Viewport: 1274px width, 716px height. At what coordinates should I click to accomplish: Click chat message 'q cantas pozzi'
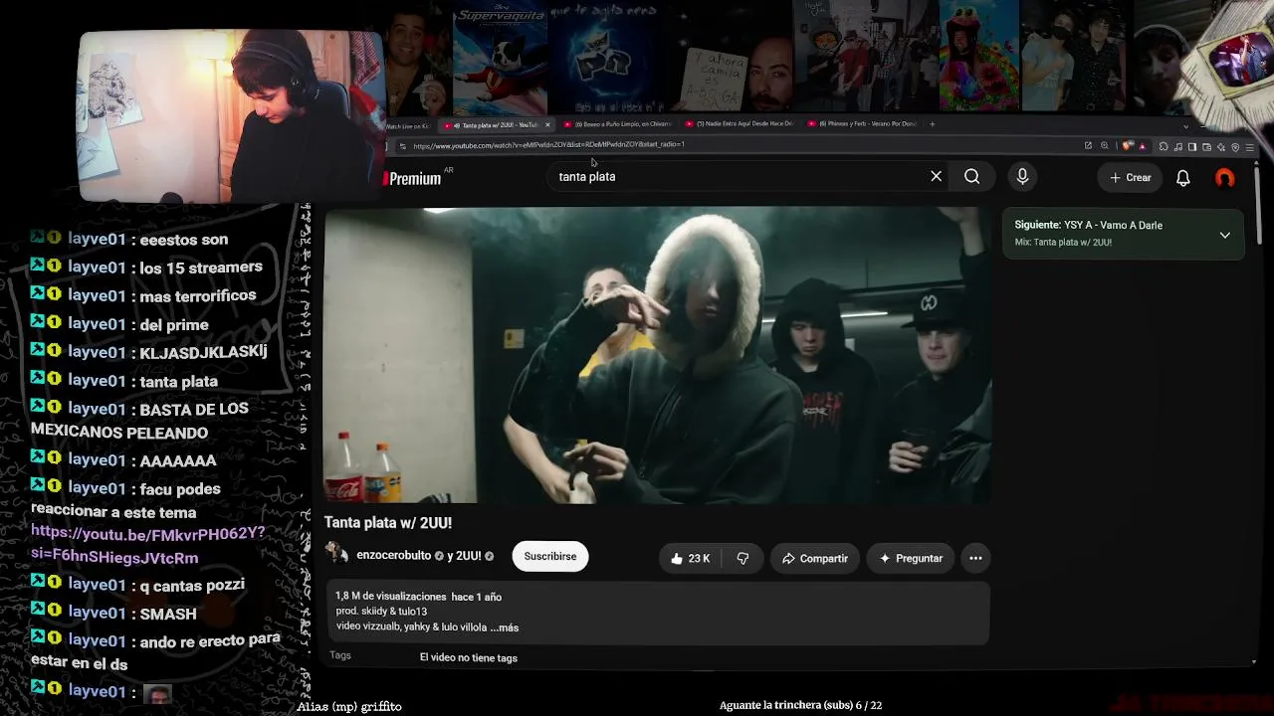[x=192, y=585]
